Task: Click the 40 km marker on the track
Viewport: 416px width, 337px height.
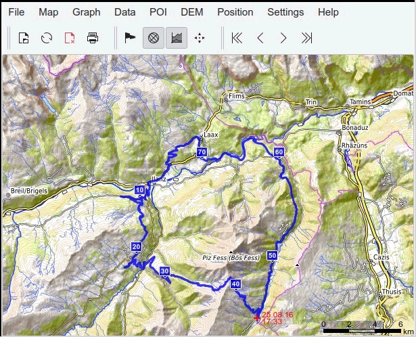Action: click(235, 284)
